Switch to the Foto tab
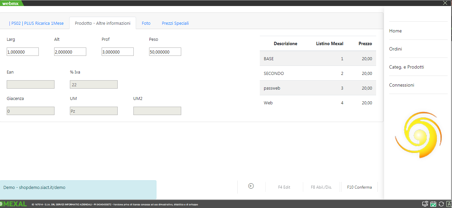Screen dimensions: 452x208 coord(146,23)
